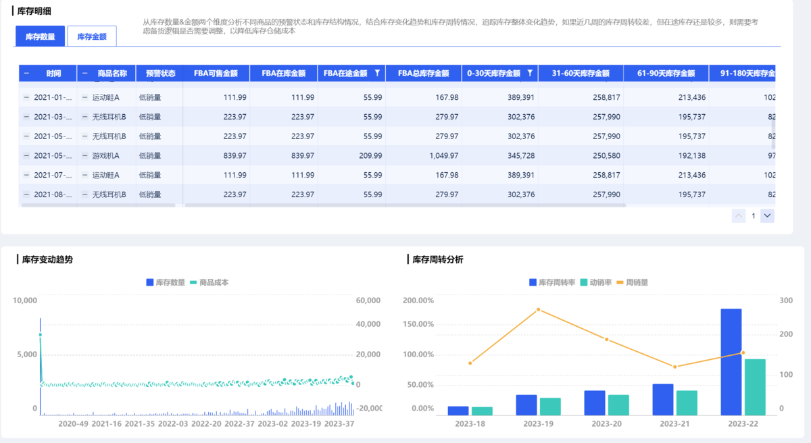Click the FBA总库存金额 column header
811x443 pixels.
[x=423, y=73]
